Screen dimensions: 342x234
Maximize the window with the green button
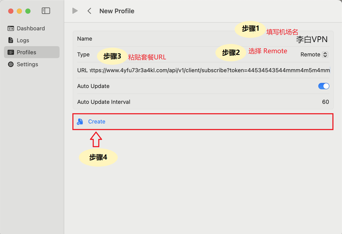(x=28, y=11)
